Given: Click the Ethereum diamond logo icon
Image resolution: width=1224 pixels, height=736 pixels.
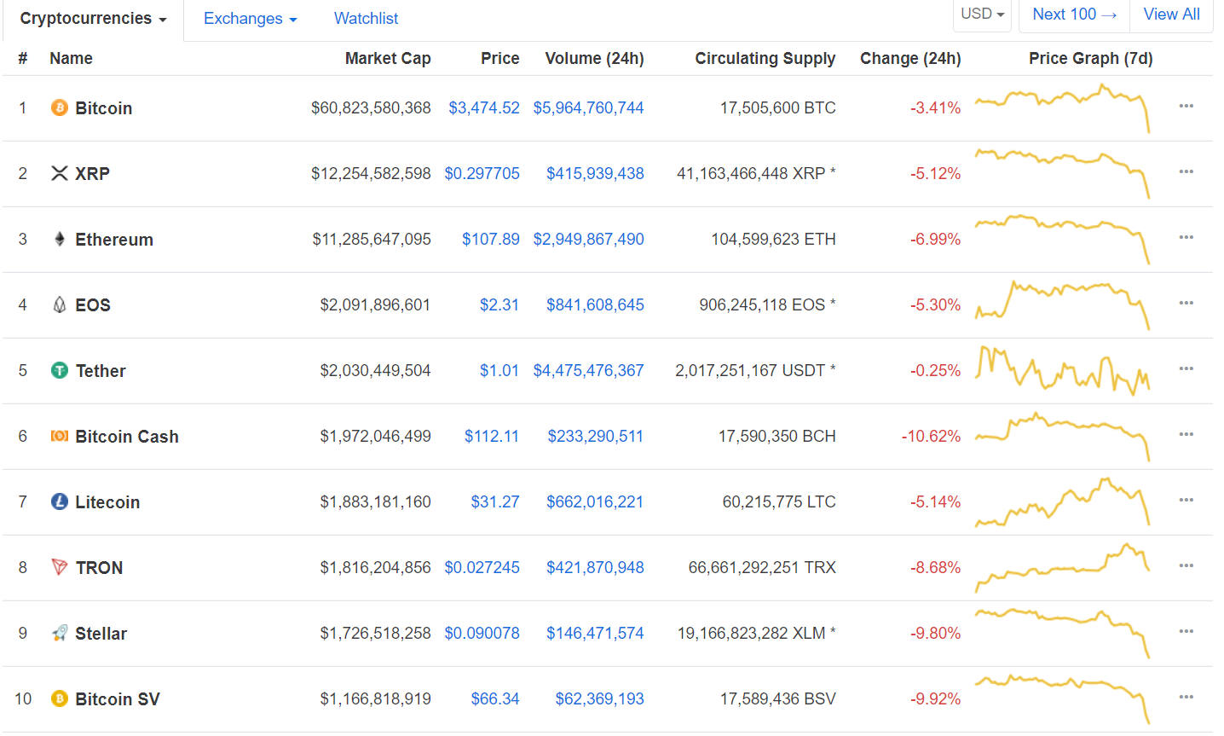Looking at the screenshot, I should 59,239.
